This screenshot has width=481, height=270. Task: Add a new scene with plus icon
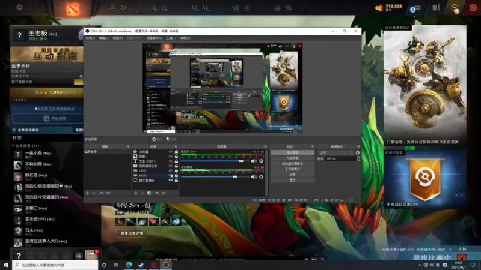point(87,193)
